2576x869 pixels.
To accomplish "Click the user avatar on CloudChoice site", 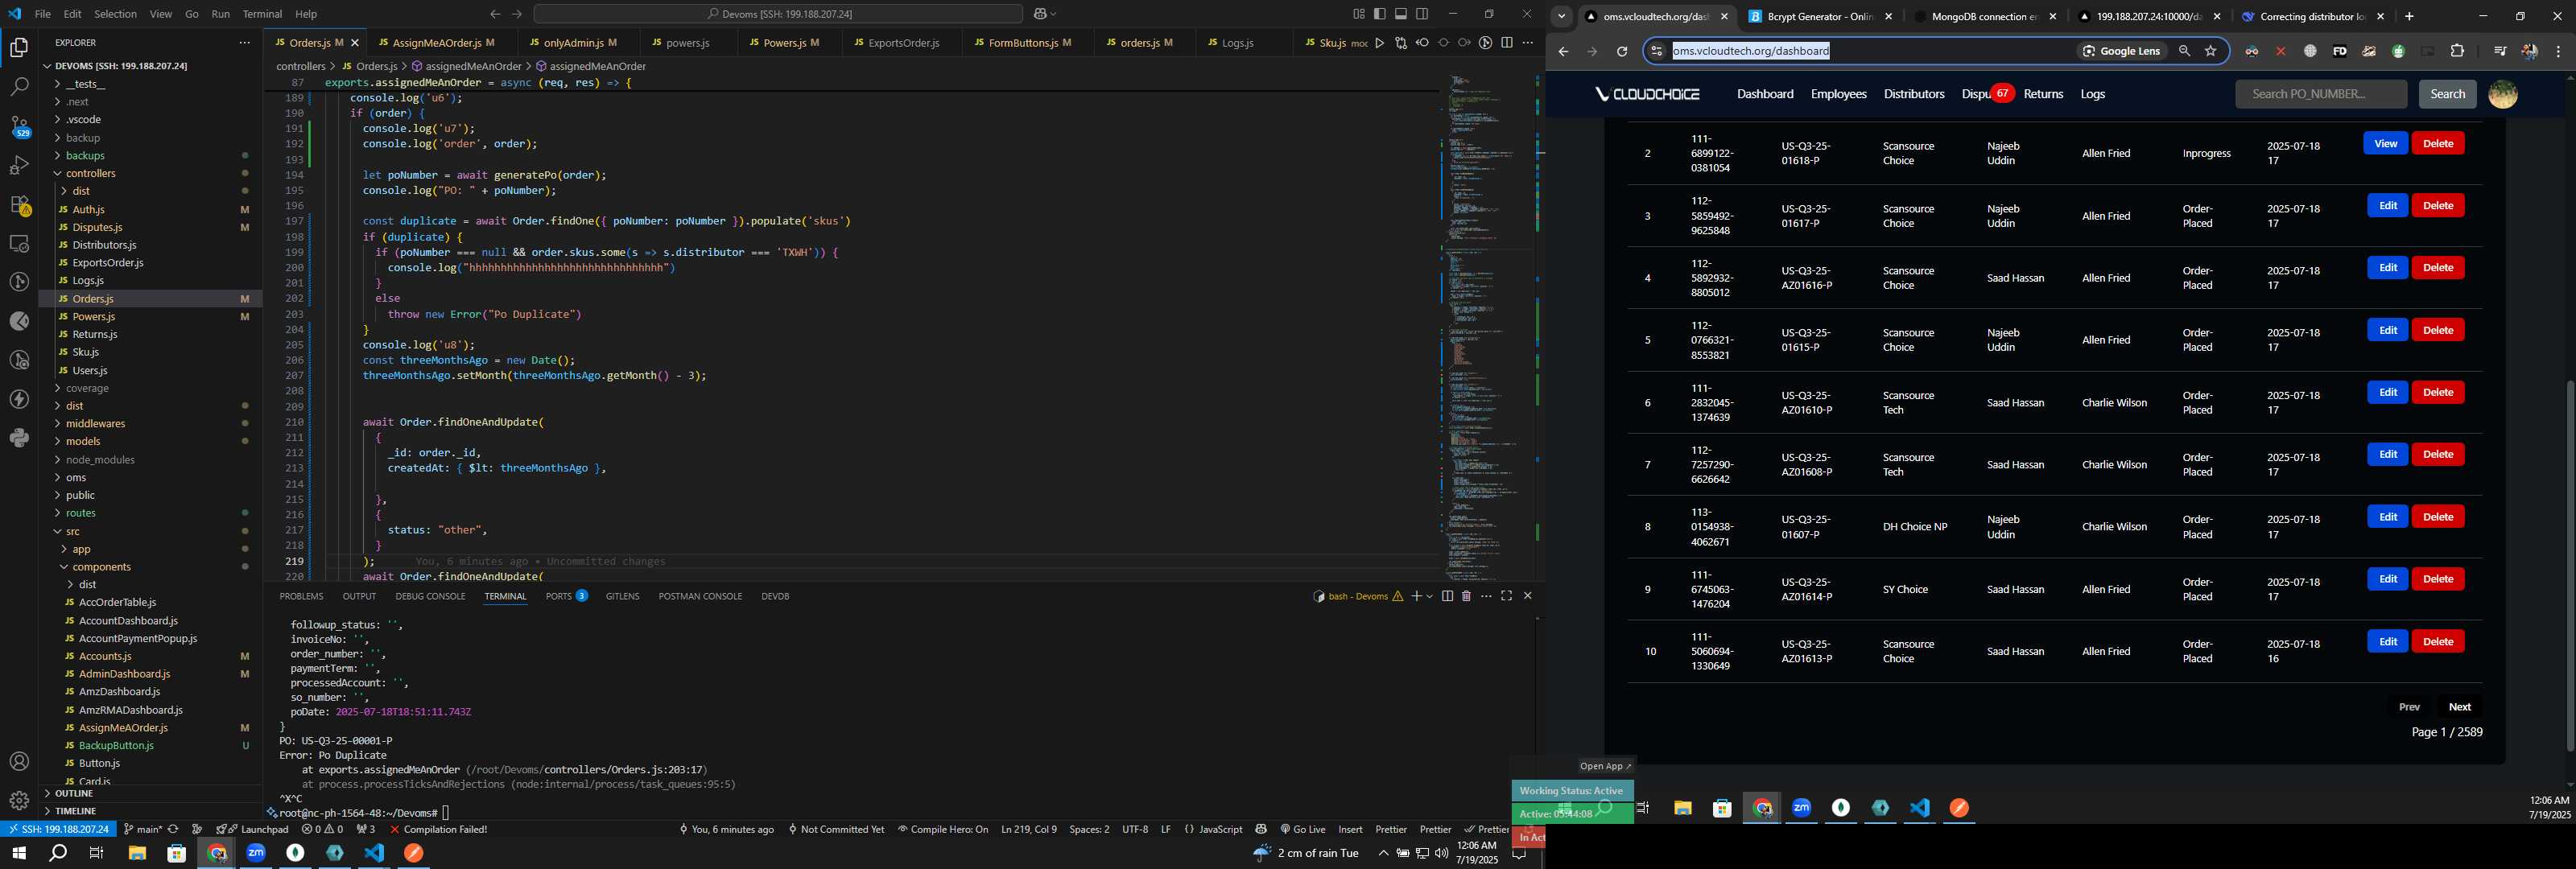I will [2502, 94].
